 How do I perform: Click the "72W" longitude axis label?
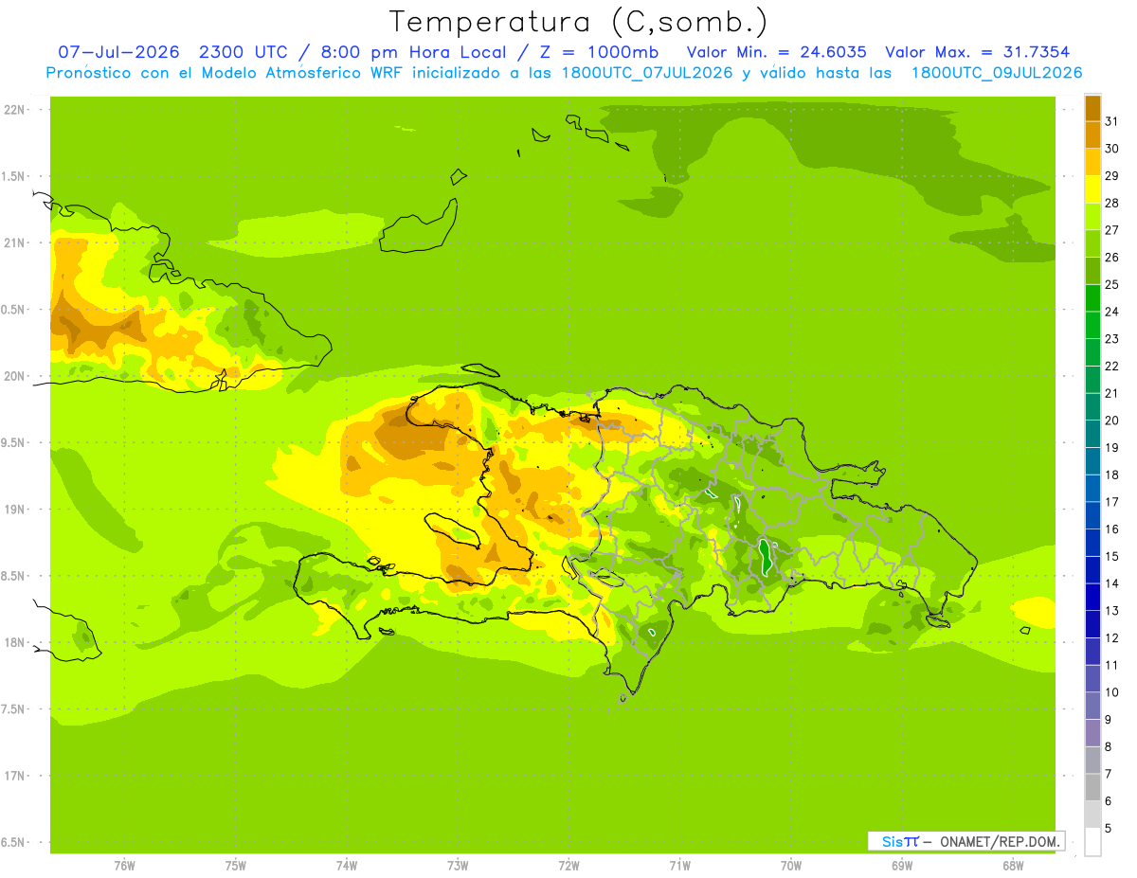pos(568,866)
